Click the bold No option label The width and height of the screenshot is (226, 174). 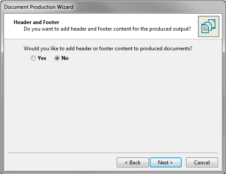point(65,58)
